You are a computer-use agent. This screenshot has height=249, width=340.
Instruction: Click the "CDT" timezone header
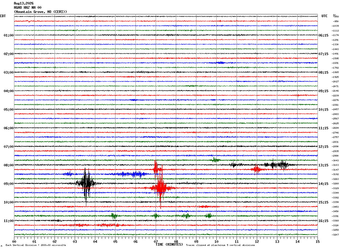[3, 16]
